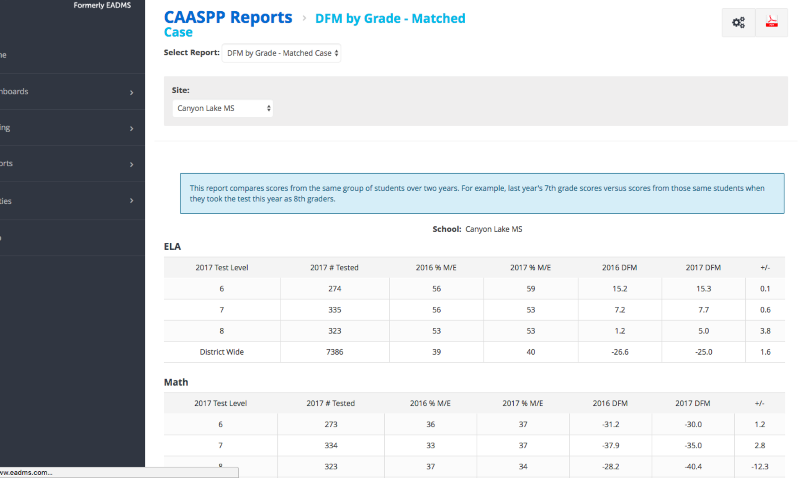Image resolution: width=800 pixels, height=478 pixels.
Task: Open the Site dropdown showing Canyon Lake MS
Action: pyautogui.click(x=222, y=108)
